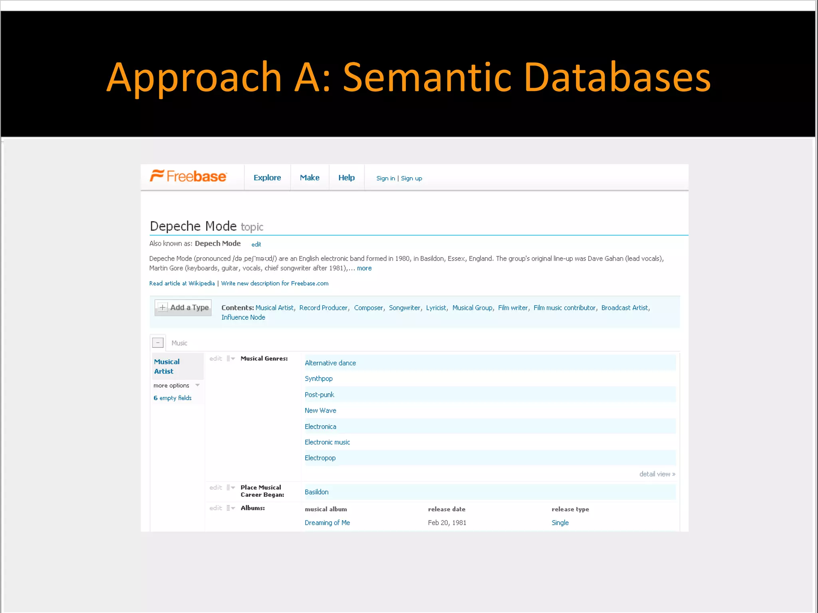Open Single release type link
818x613 pixels.
pyautogui.click(x=560, y=523)
